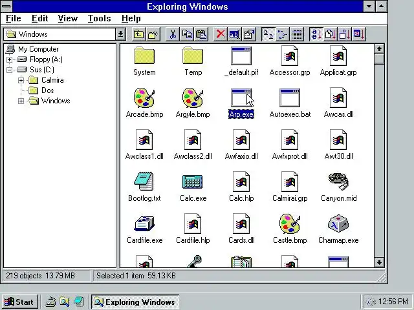Click the scrollbar down arrow
Screen dimensions: 414x310
coord(379,263)
